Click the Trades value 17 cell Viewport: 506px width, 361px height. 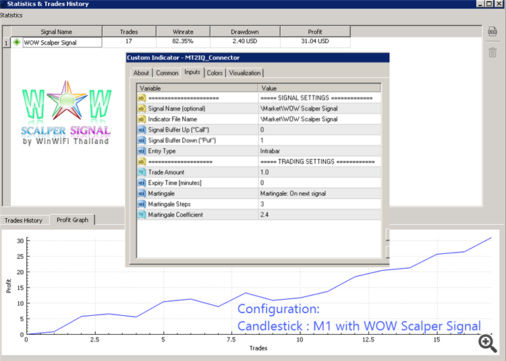(129, 42)
